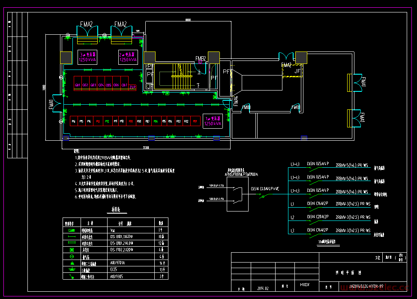Viewport: 417px width, 299px height.
Task: Select the three-phase socket symbol in legend
Action: pyautogui.click(x=72, y=269)
